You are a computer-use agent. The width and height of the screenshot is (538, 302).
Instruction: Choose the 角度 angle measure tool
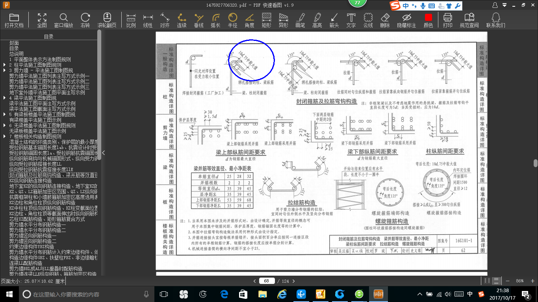[x=249, y=20]
